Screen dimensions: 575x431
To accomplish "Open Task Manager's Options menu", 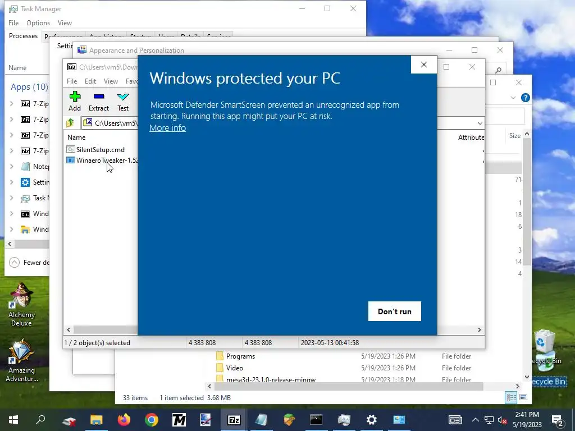I will click(38, 22).
